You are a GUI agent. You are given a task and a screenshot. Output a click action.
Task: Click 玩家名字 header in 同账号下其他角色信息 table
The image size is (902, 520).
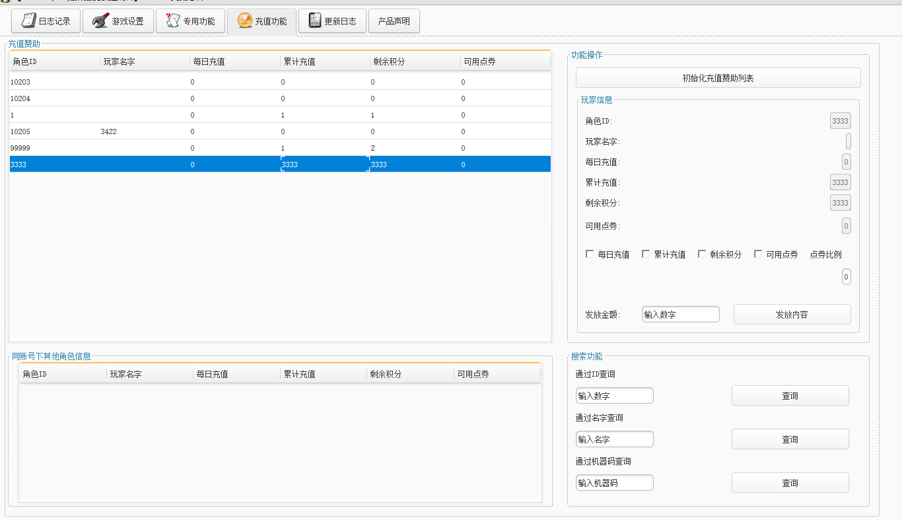pyautogui.click(x=151, y=374)
